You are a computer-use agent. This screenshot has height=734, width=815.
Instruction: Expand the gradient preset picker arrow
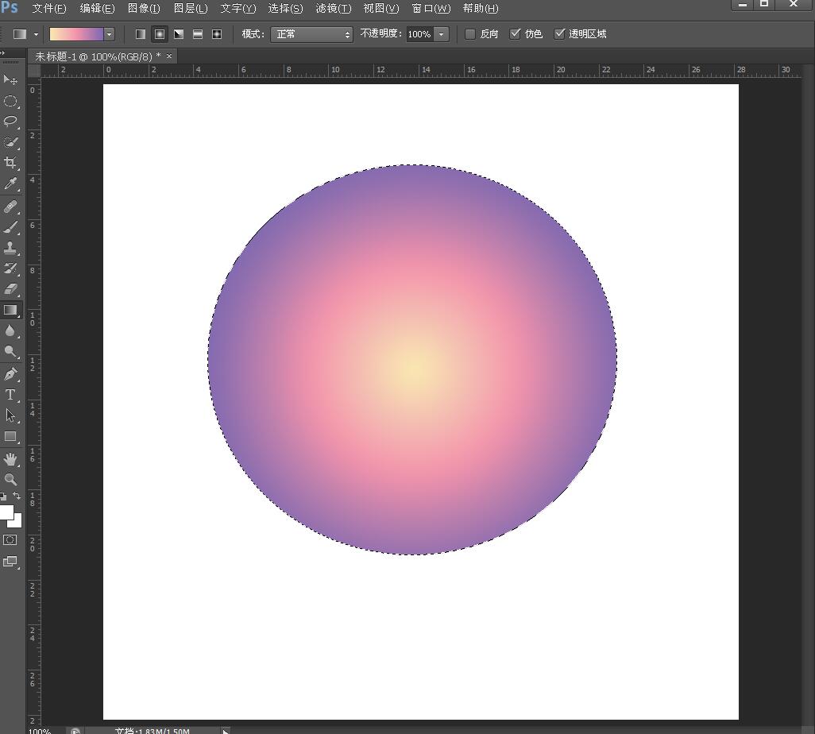(x=110, y=34)
